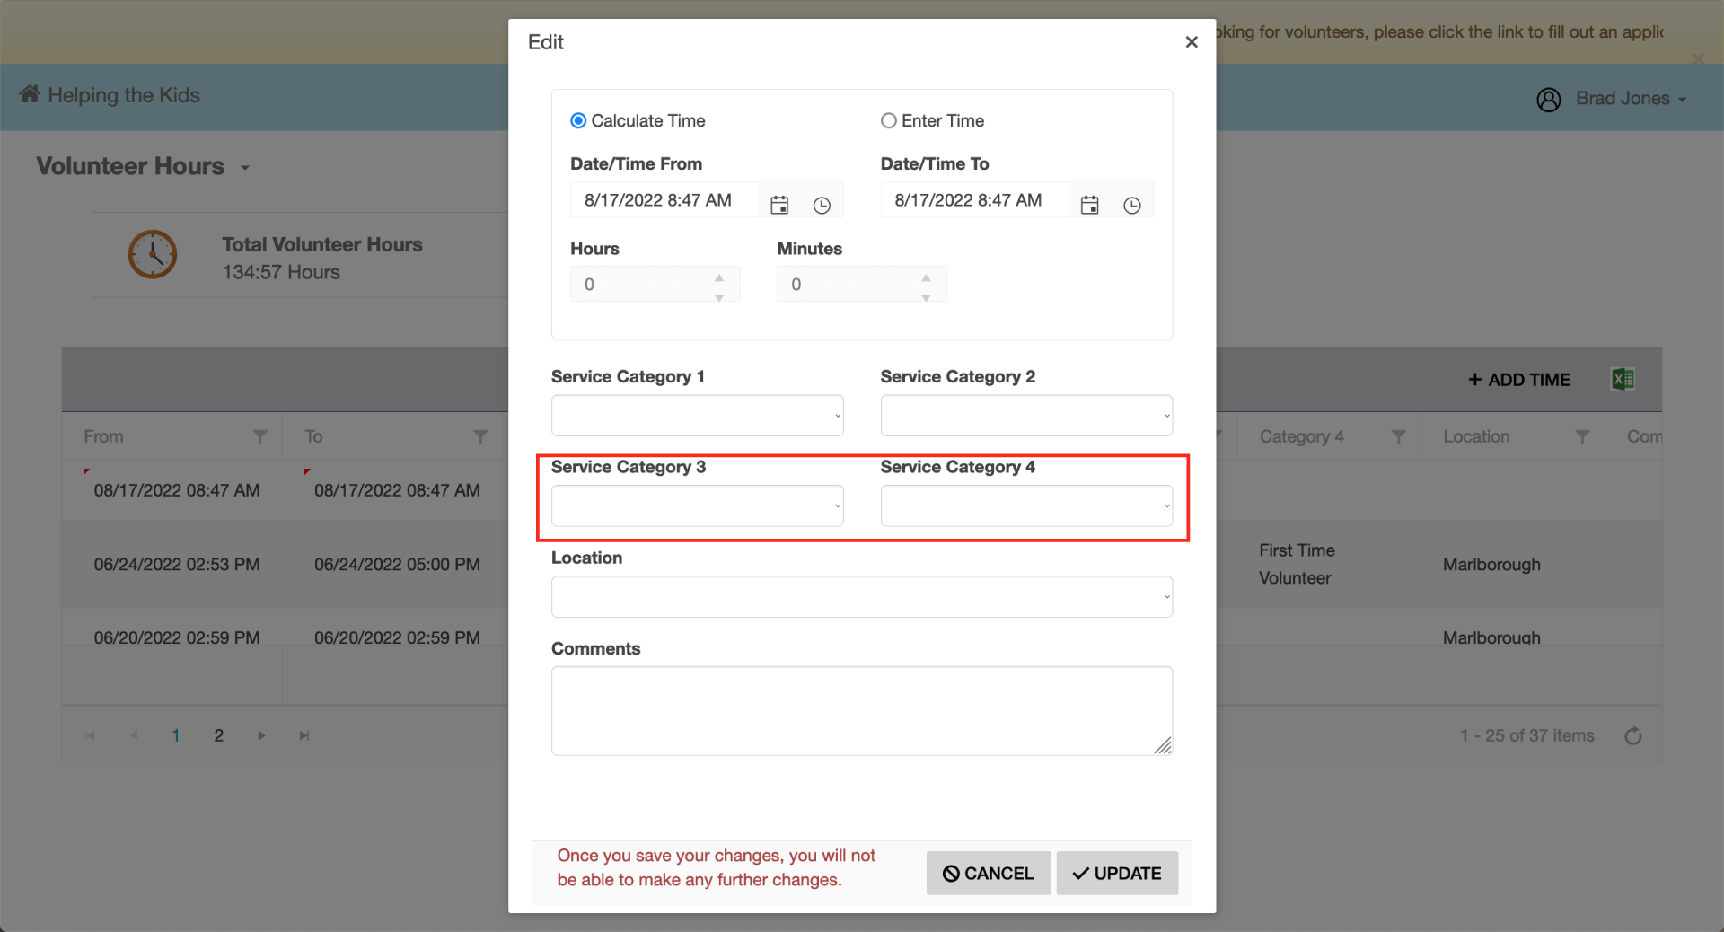
Task: Open clock time picker for Date/Time To
Action: click(1132, 205)
